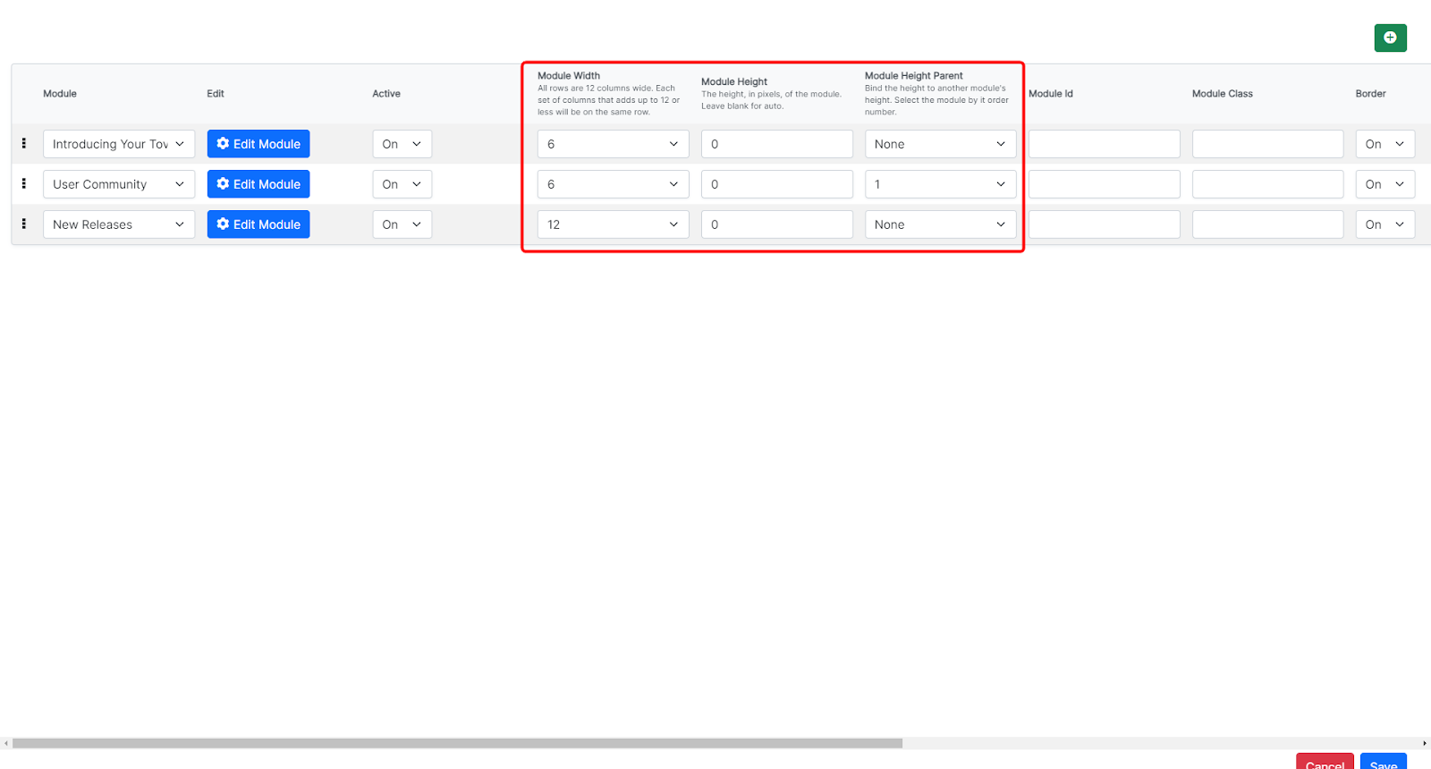Open Border dropdown in Introducing Your Tov row

1385,144
